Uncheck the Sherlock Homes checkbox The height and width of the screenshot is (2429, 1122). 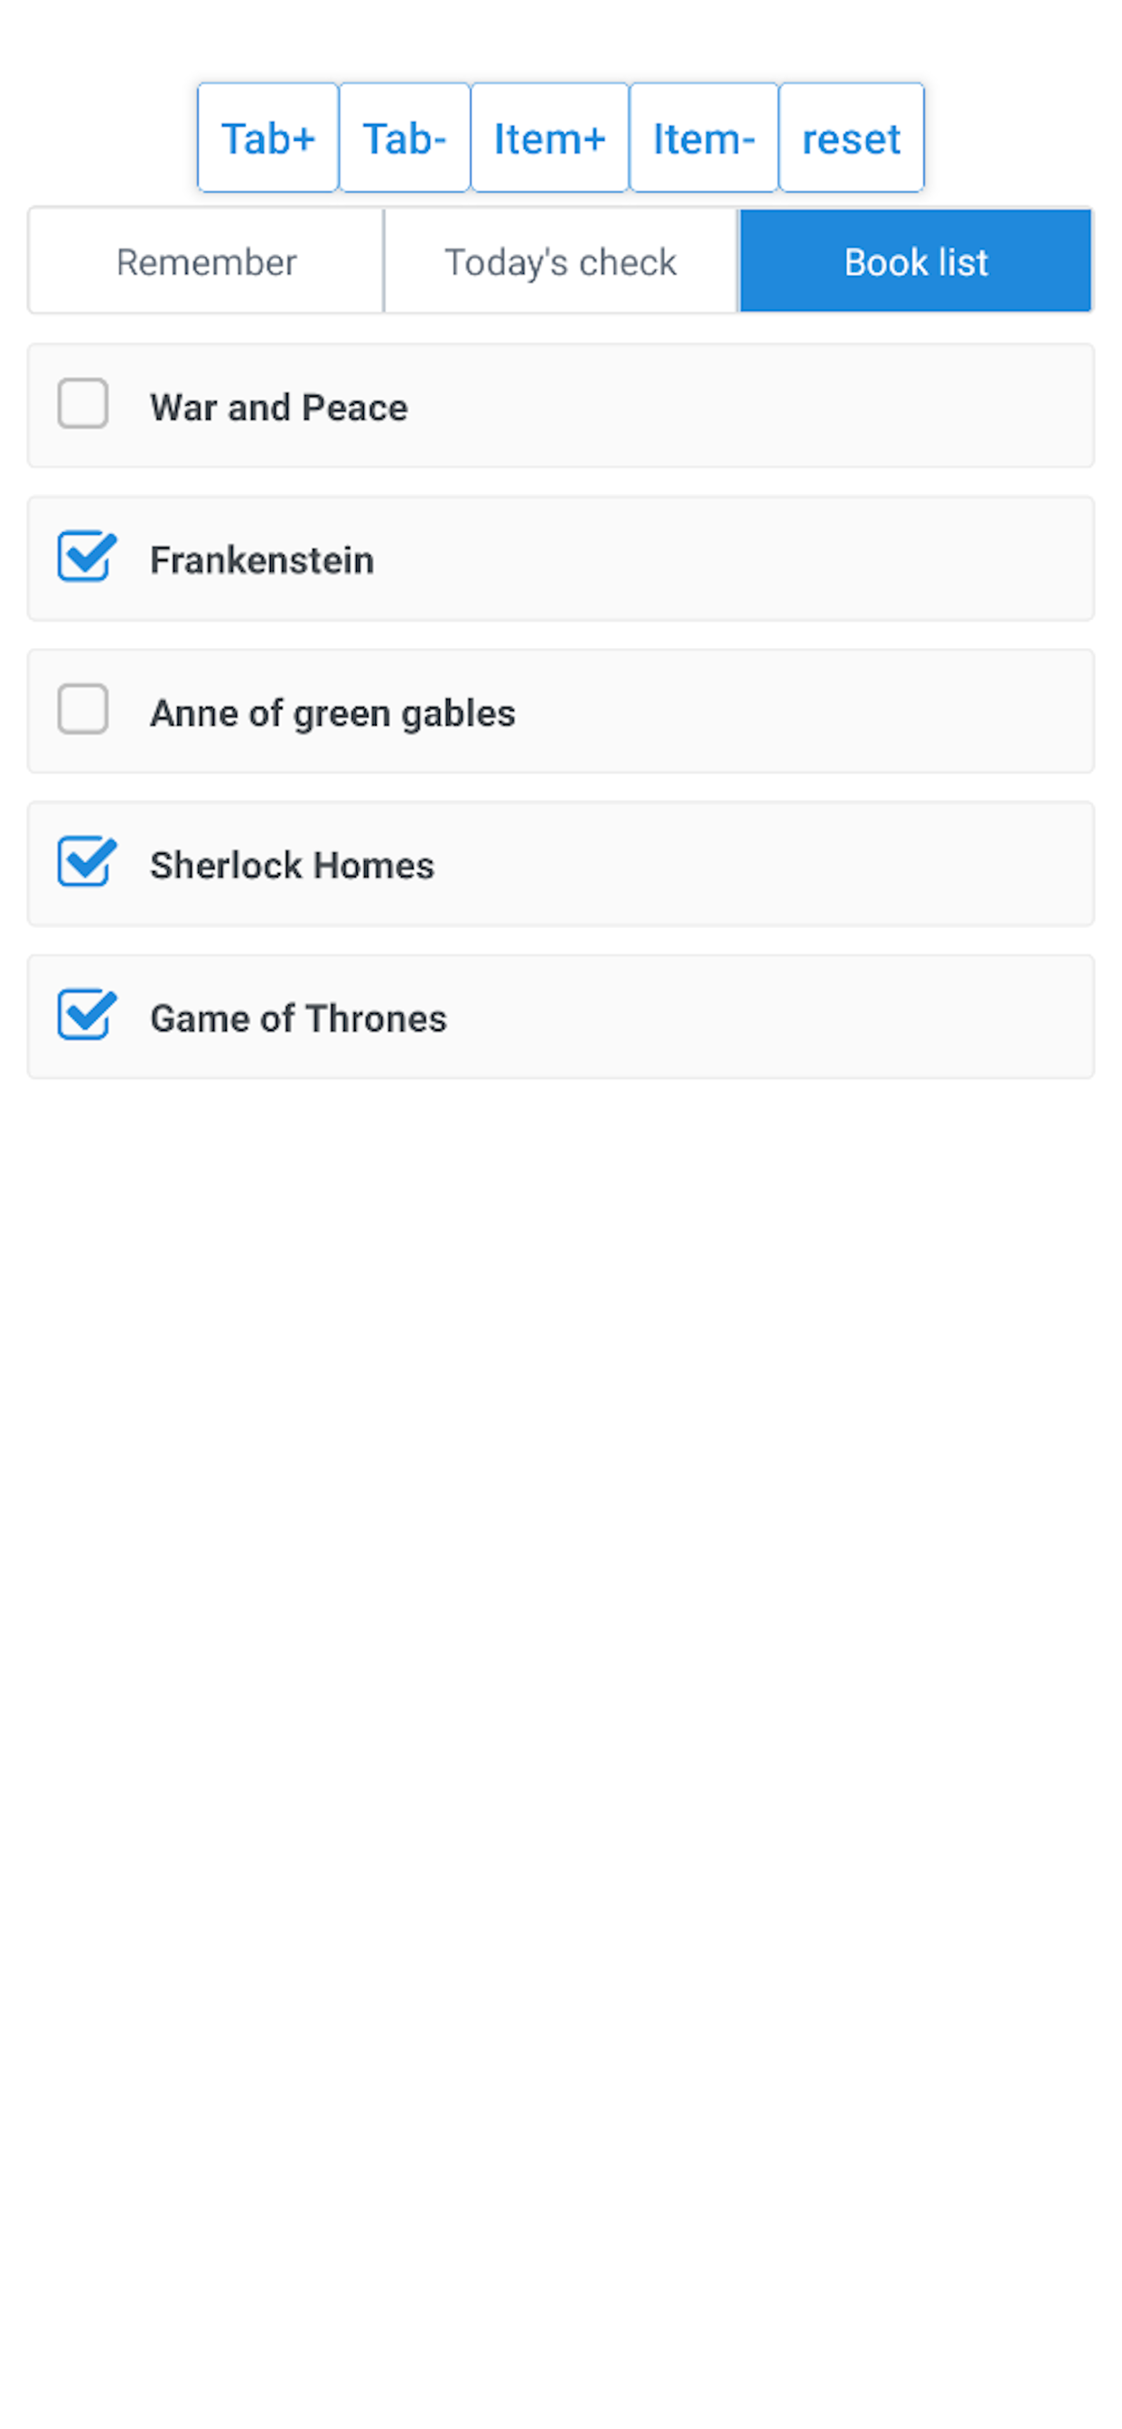tap(86, 862)
